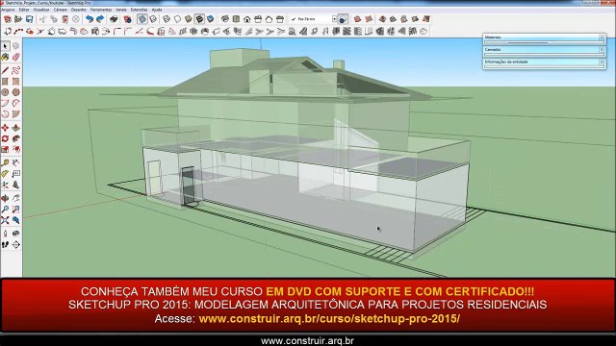Screen dimensions: 616x346
Task: Switch to Iso view icon
Action: [x=224, y=19]
